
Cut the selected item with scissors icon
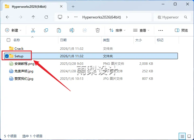(x=33, y=30)
